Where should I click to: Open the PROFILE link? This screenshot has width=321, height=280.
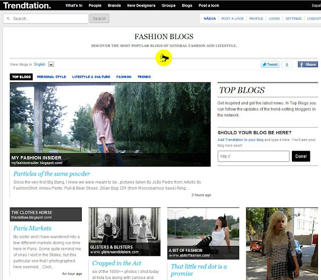(256, 19)
